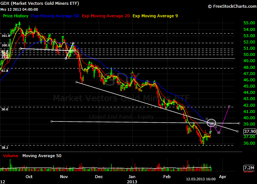Click the 37.90 current price box
The width and height of the screenshot is (257, 184).
[x=250, y=131]
